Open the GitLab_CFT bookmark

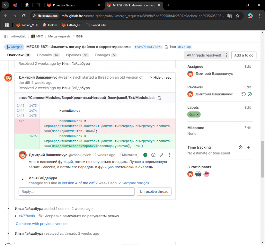pyautogui.click(x=72, y=25)
